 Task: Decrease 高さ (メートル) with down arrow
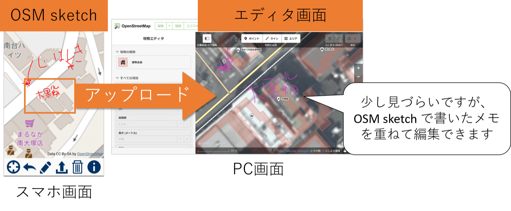click(180, 139)
